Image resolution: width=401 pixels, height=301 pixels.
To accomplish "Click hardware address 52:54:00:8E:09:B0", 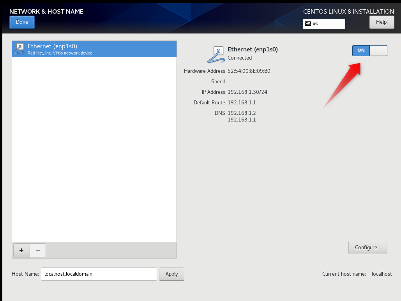I will pos(249,71).
